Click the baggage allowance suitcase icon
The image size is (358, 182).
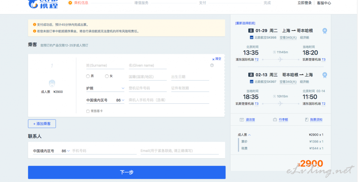(275, 120)
